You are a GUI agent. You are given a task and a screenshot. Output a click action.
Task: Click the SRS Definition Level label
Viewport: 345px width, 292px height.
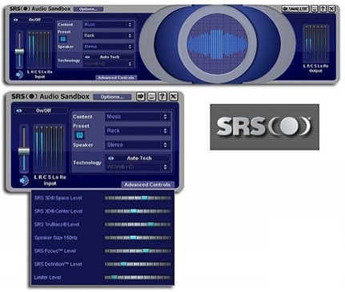[58, 264]
